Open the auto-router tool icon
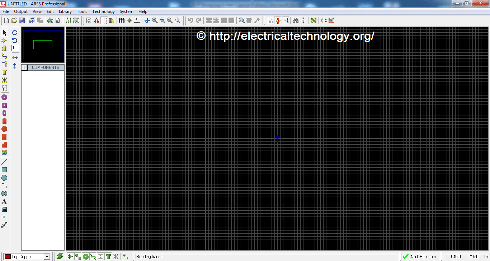The image size is (490, 261). pyautogui.click(x=313, y=20)
